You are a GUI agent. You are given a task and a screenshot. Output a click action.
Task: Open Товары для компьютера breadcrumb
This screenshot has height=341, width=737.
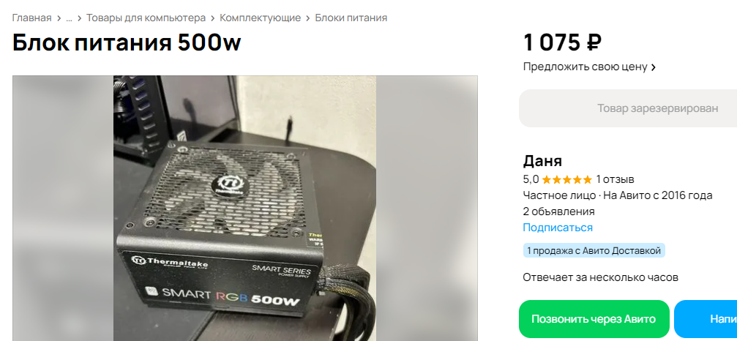(146, 18)
